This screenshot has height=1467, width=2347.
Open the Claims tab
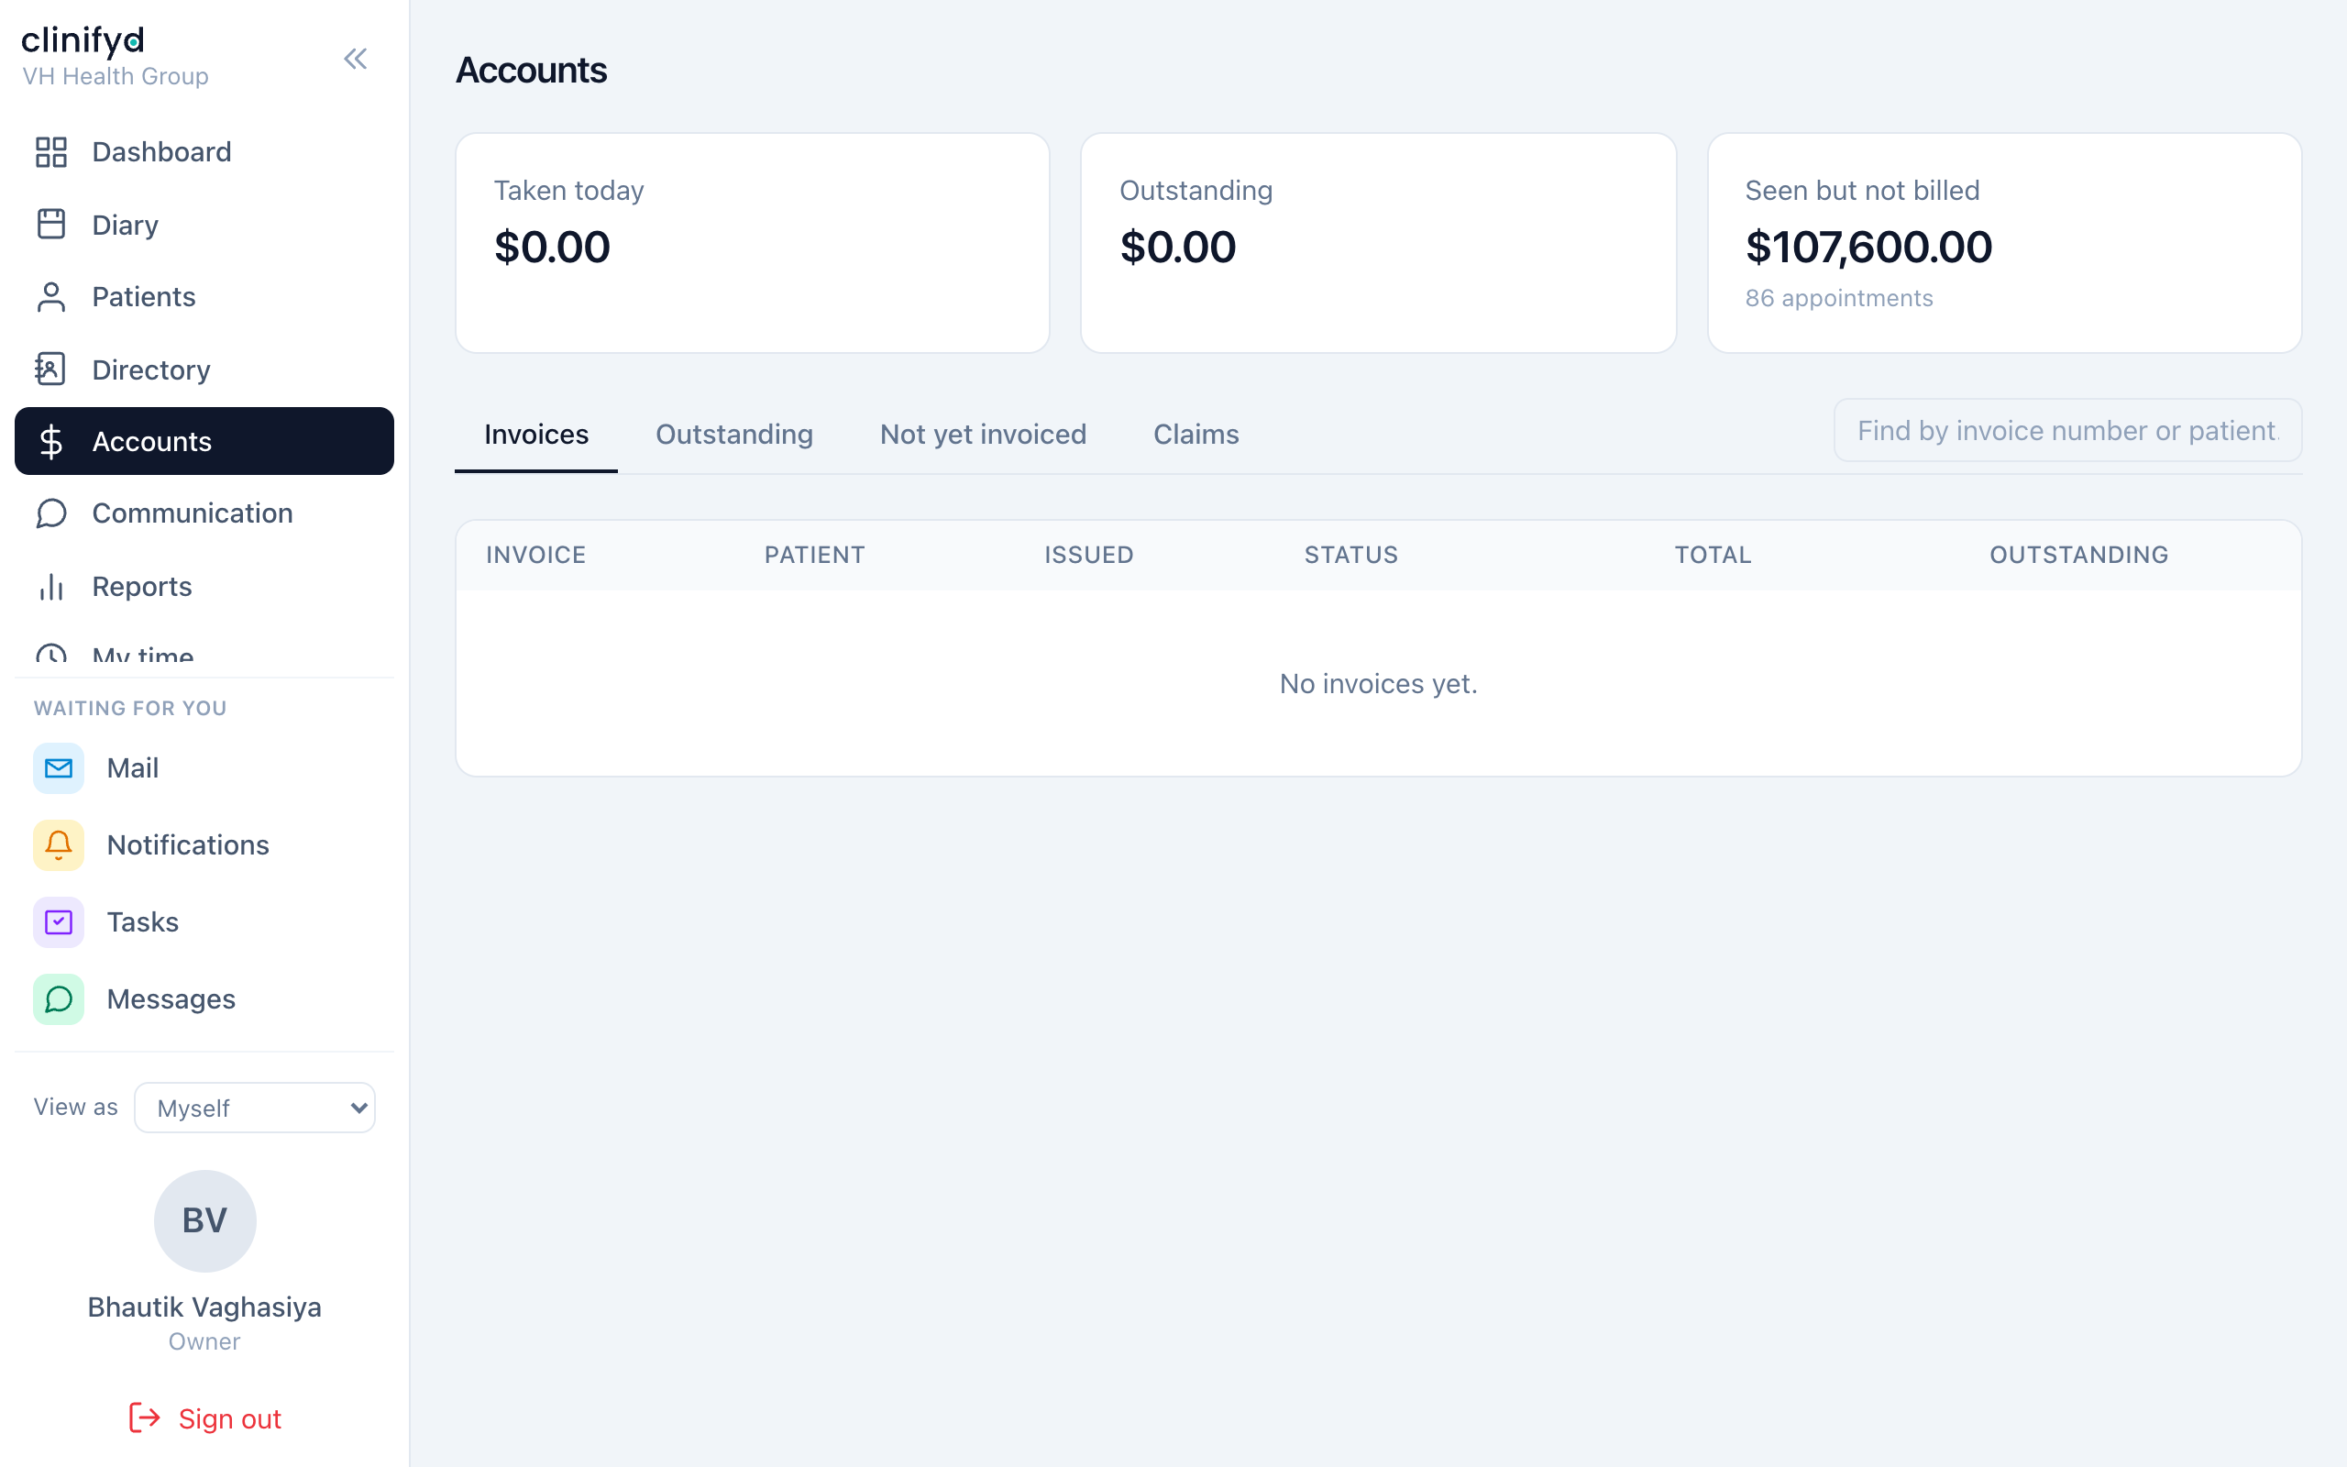point(1196,435)
